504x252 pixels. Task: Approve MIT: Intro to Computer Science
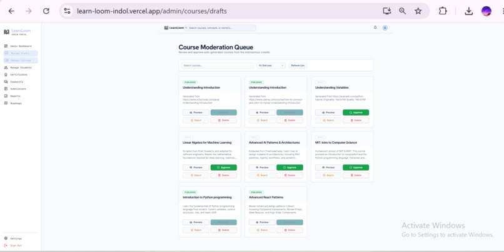pos(356,168)
